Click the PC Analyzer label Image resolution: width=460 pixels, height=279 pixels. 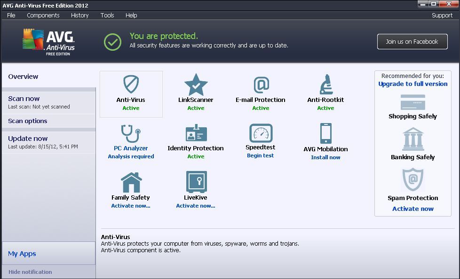pos(131,148)
